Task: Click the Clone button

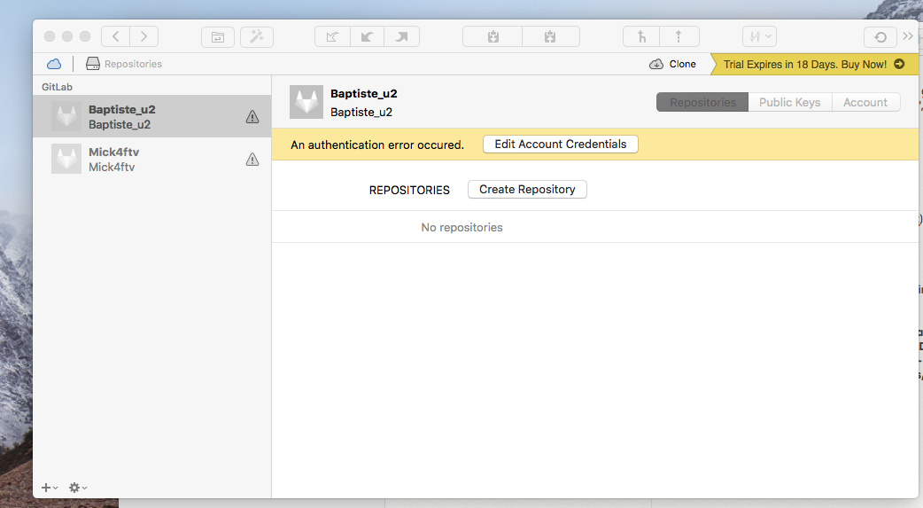Action: (x=672, y=64)
